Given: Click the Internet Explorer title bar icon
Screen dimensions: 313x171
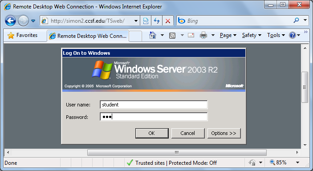Looking at the screenshot, I should (8, 7).
